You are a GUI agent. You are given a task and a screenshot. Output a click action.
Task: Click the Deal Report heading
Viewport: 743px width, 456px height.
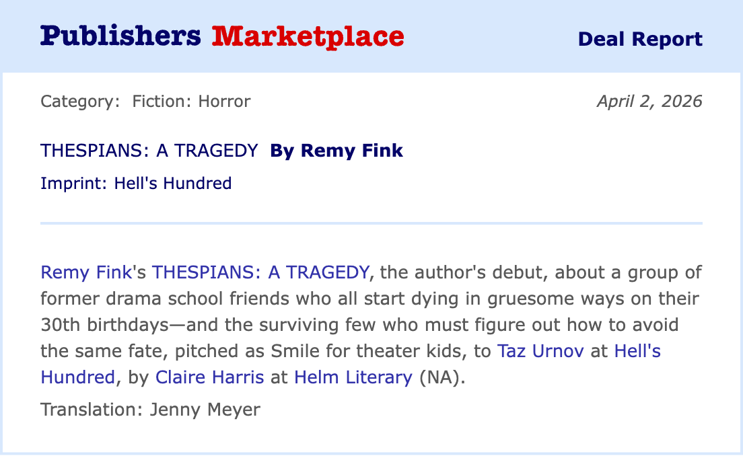pyautogui.click(x=639, y=39)
